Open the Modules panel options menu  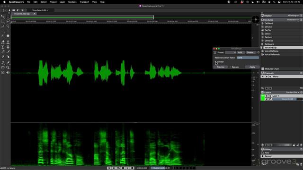(x=301, y=20)
